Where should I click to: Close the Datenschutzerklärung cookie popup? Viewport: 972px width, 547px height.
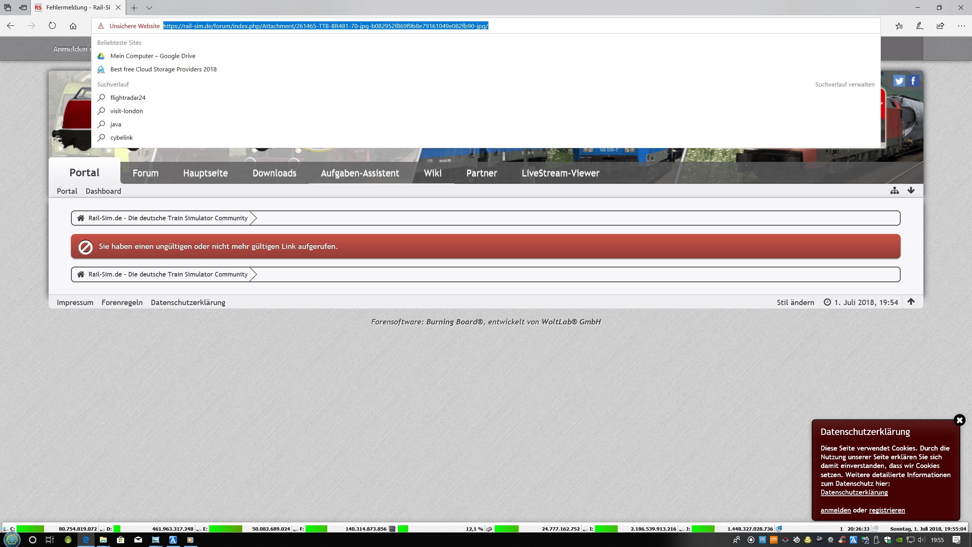pyautogui.click(x=959, y=420)
